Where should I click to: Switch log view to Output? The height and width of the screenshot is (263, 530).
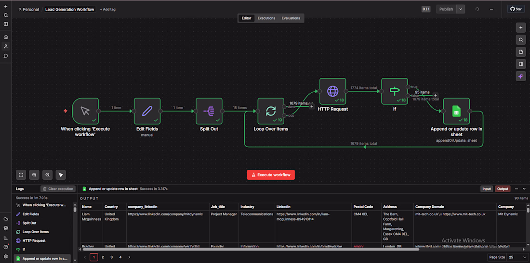point(503,189)
